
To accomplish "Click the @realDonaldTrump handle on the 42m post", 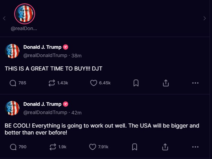I will tap(45, 112).
